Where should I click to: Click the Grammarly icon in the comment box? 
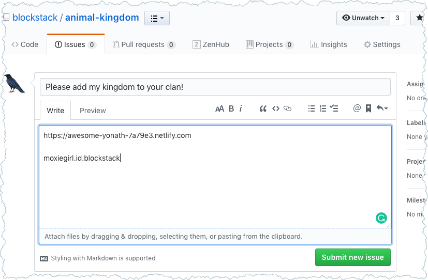click(381, 218)
